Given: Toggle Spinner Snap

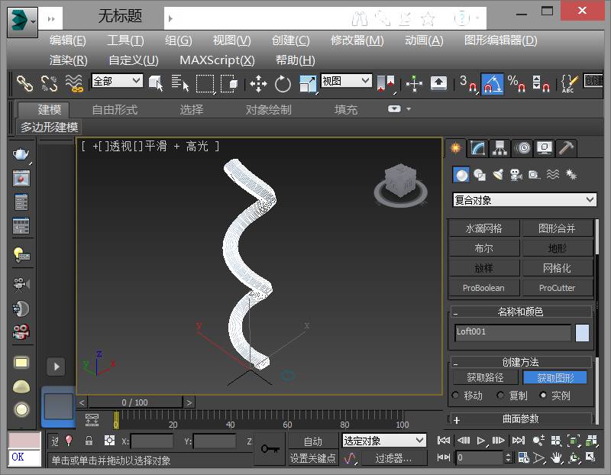Looking at the screenshot, I should coord(541,83).
